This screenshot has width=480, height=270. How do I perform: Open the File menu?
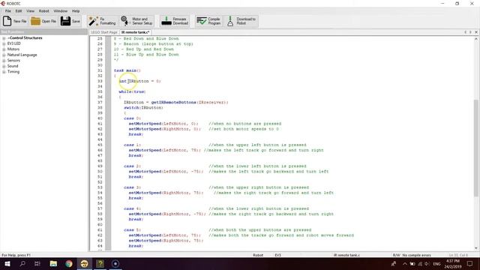click(x=8, y=11)
